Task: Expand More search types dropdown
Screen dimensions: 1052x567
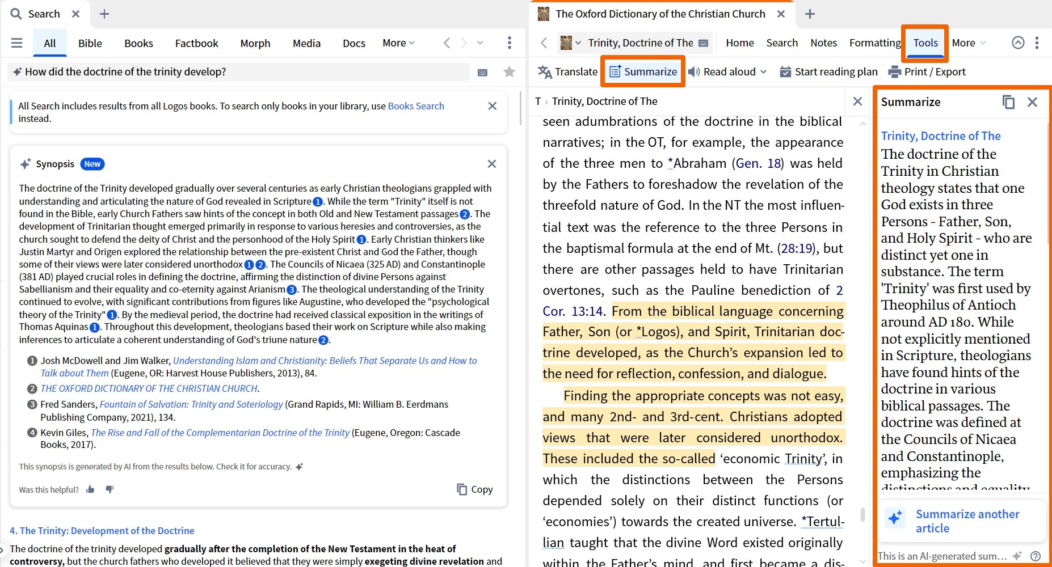Action: coord(398,43)
